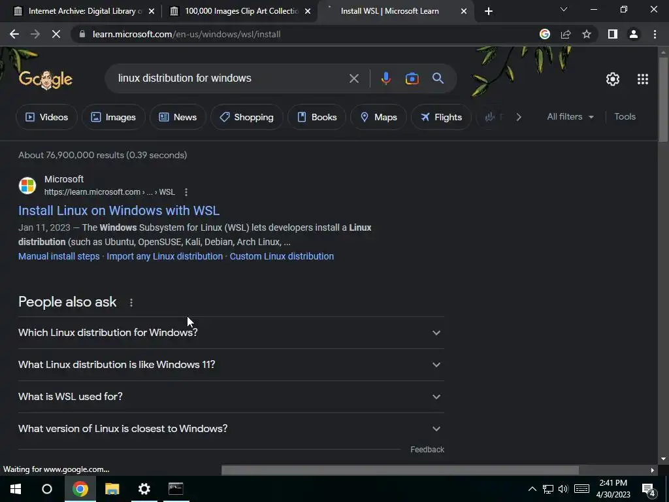Viewport: 669px width, 502px height.
Task: Toggle Chrome side panel
Action: coord(613,34)
